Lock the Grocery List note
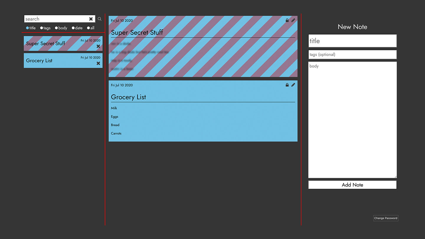Image resolution: width=425 pixels, height=239 pixels. 287,85
